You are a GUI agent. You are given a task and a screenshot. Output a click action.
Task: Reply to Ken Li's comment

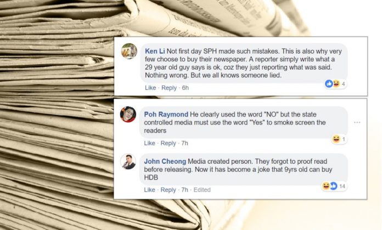[169, 88]
